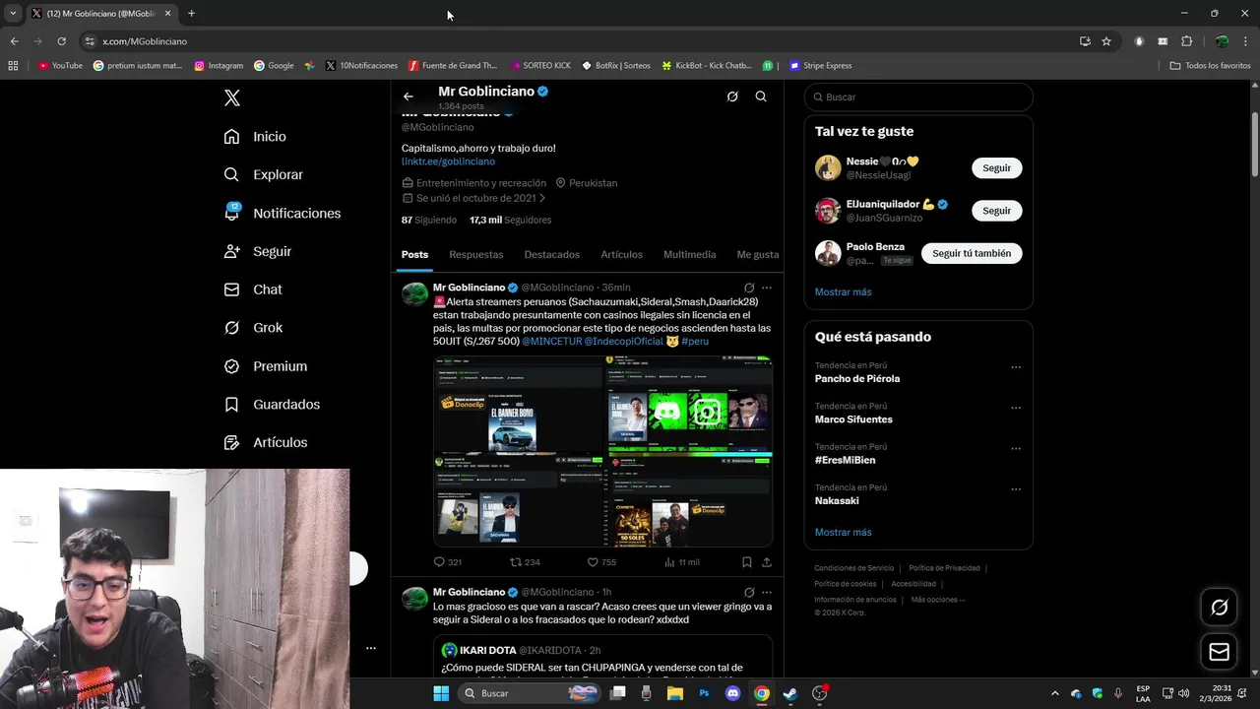Open the 87 Siguiendo list
This screenshot has height=709, width=1260.
[x=428, y=220]
